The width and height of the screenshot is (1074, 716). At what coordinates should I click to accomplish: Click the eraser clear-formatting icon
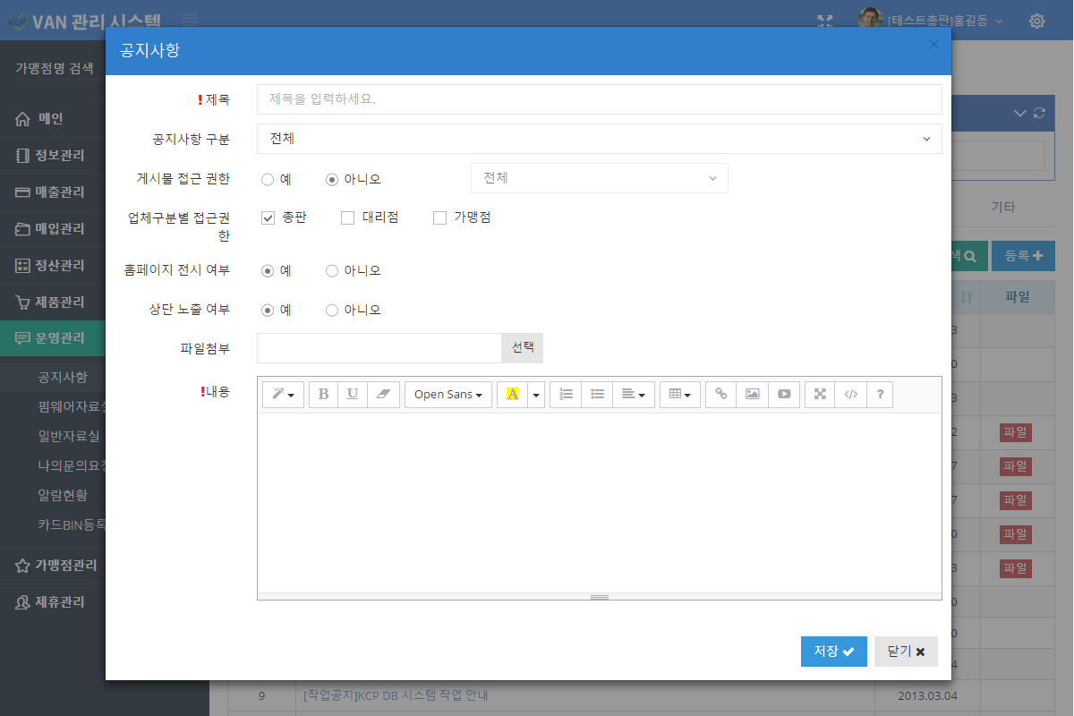coord(383,395)
